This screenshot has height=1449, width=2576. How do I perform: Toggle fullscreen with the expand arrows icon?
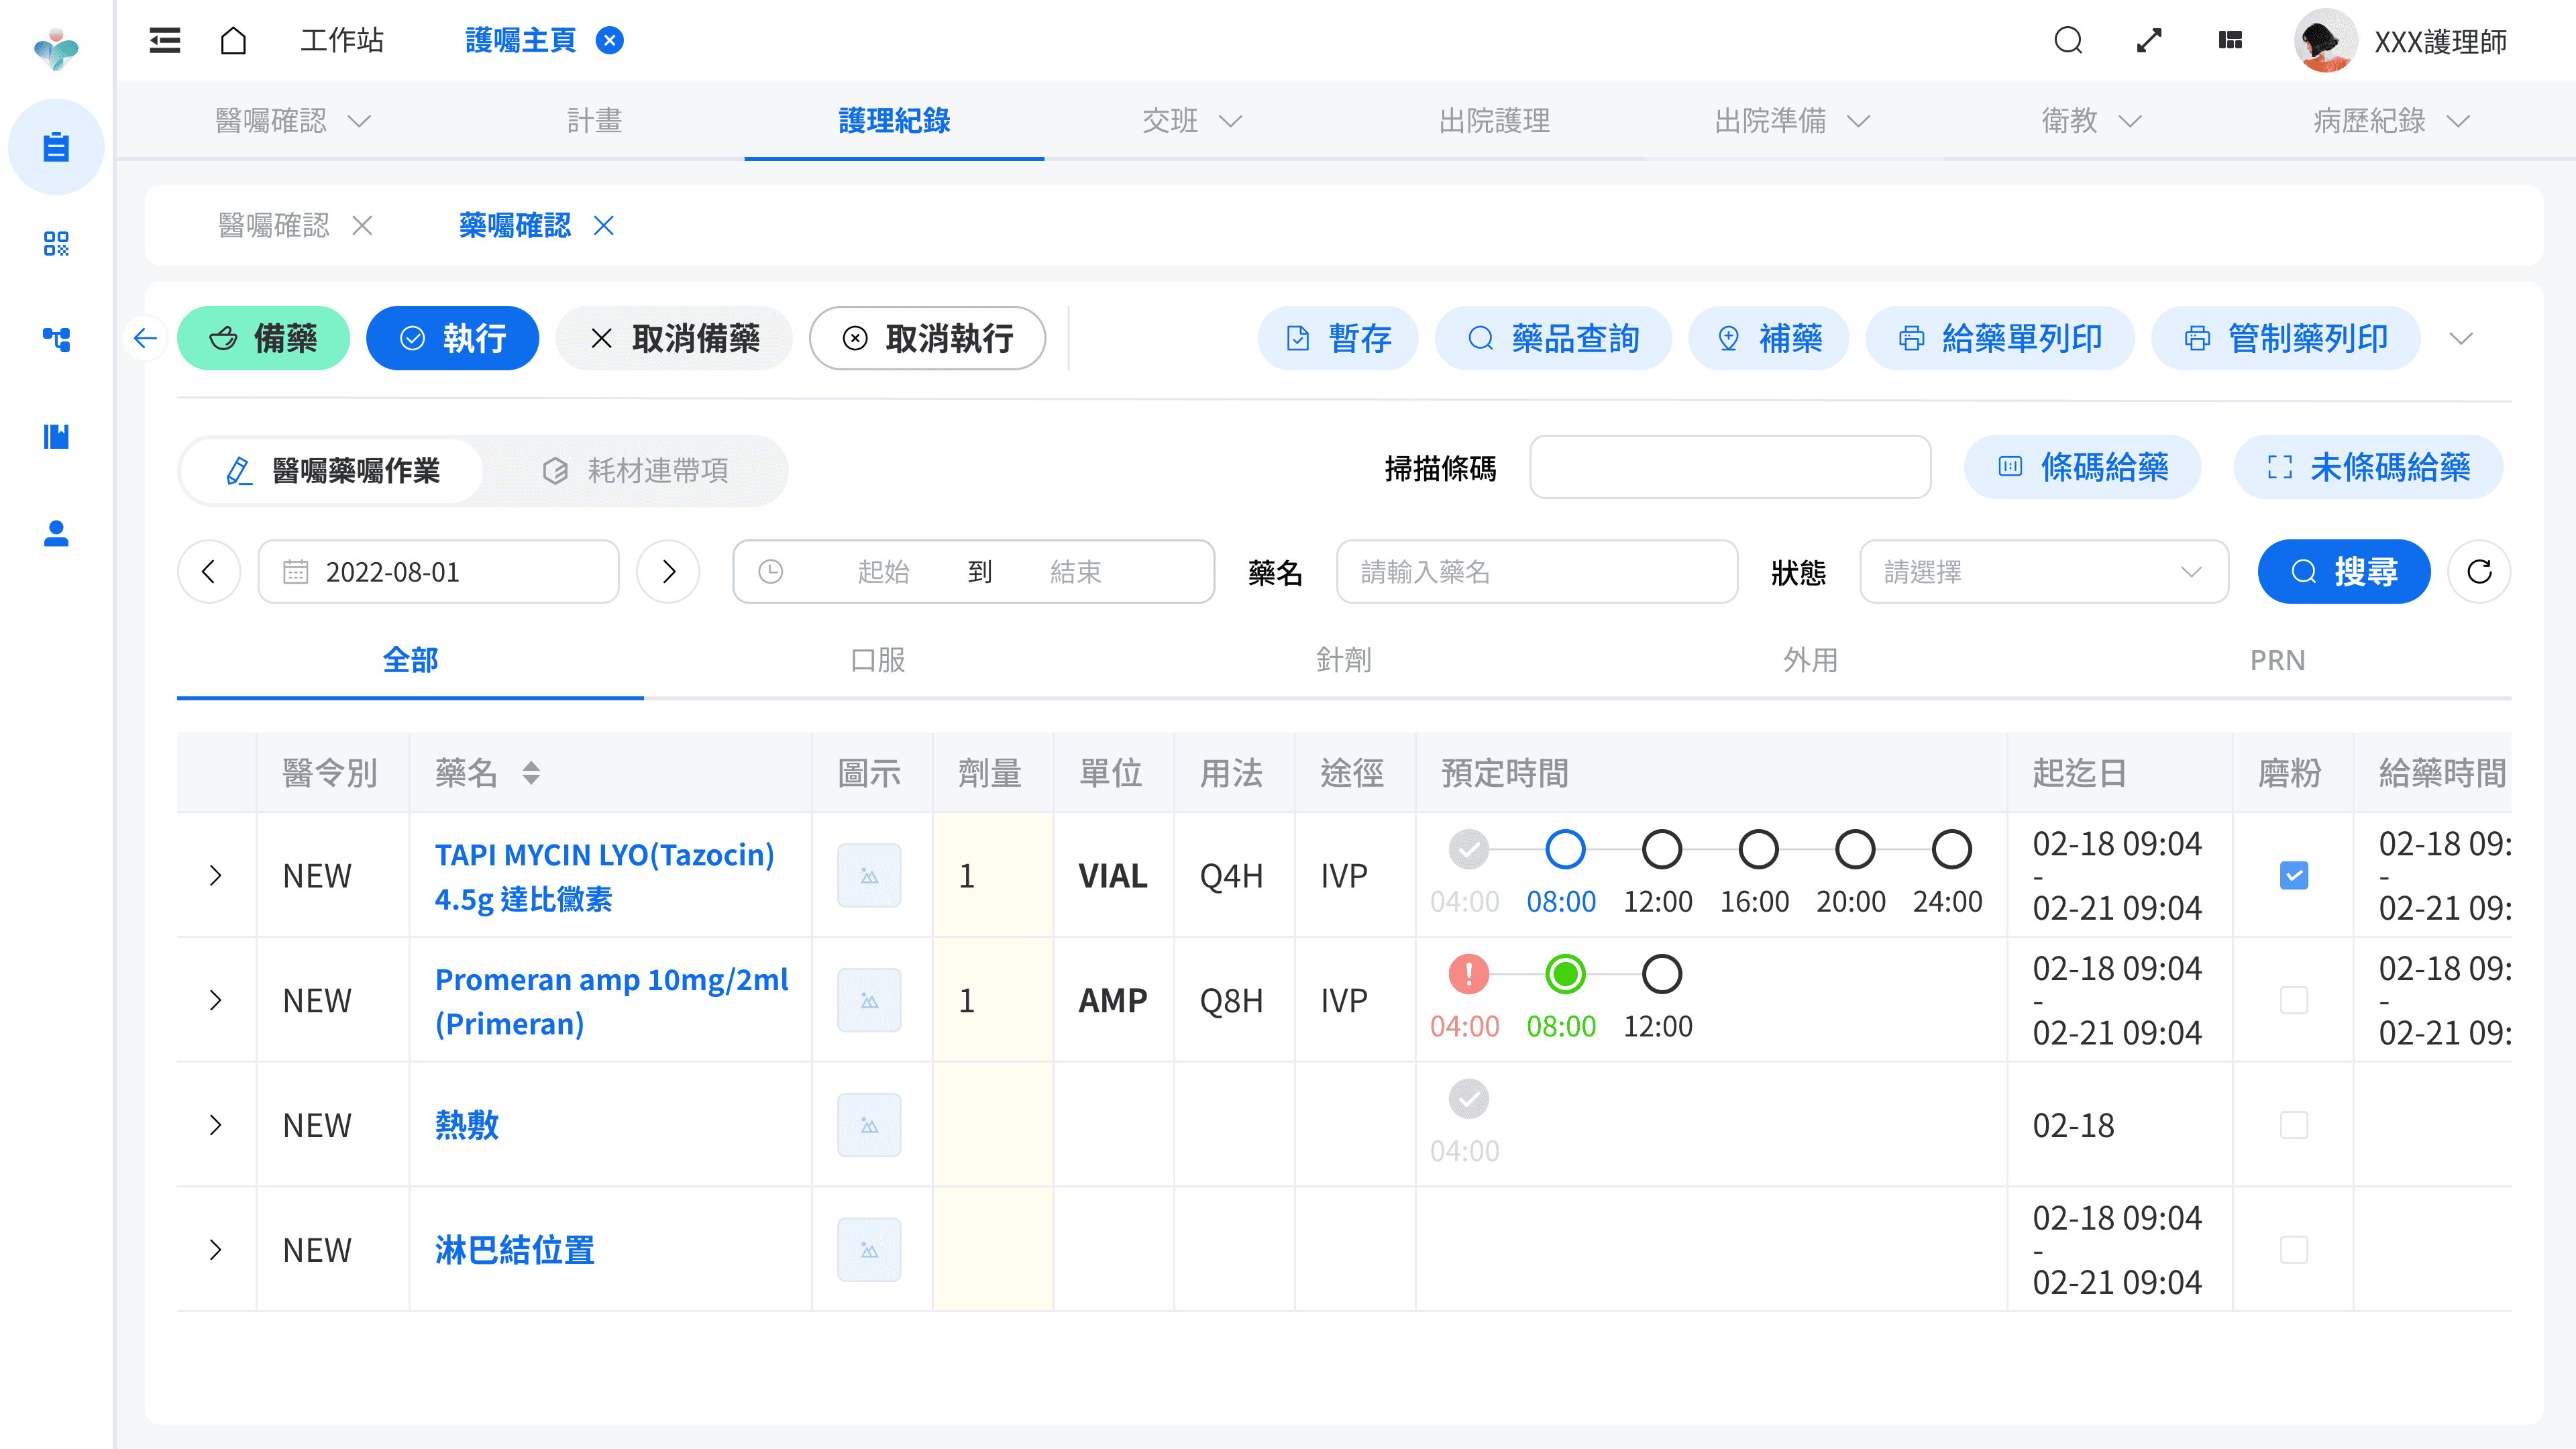coord(2149,40)
